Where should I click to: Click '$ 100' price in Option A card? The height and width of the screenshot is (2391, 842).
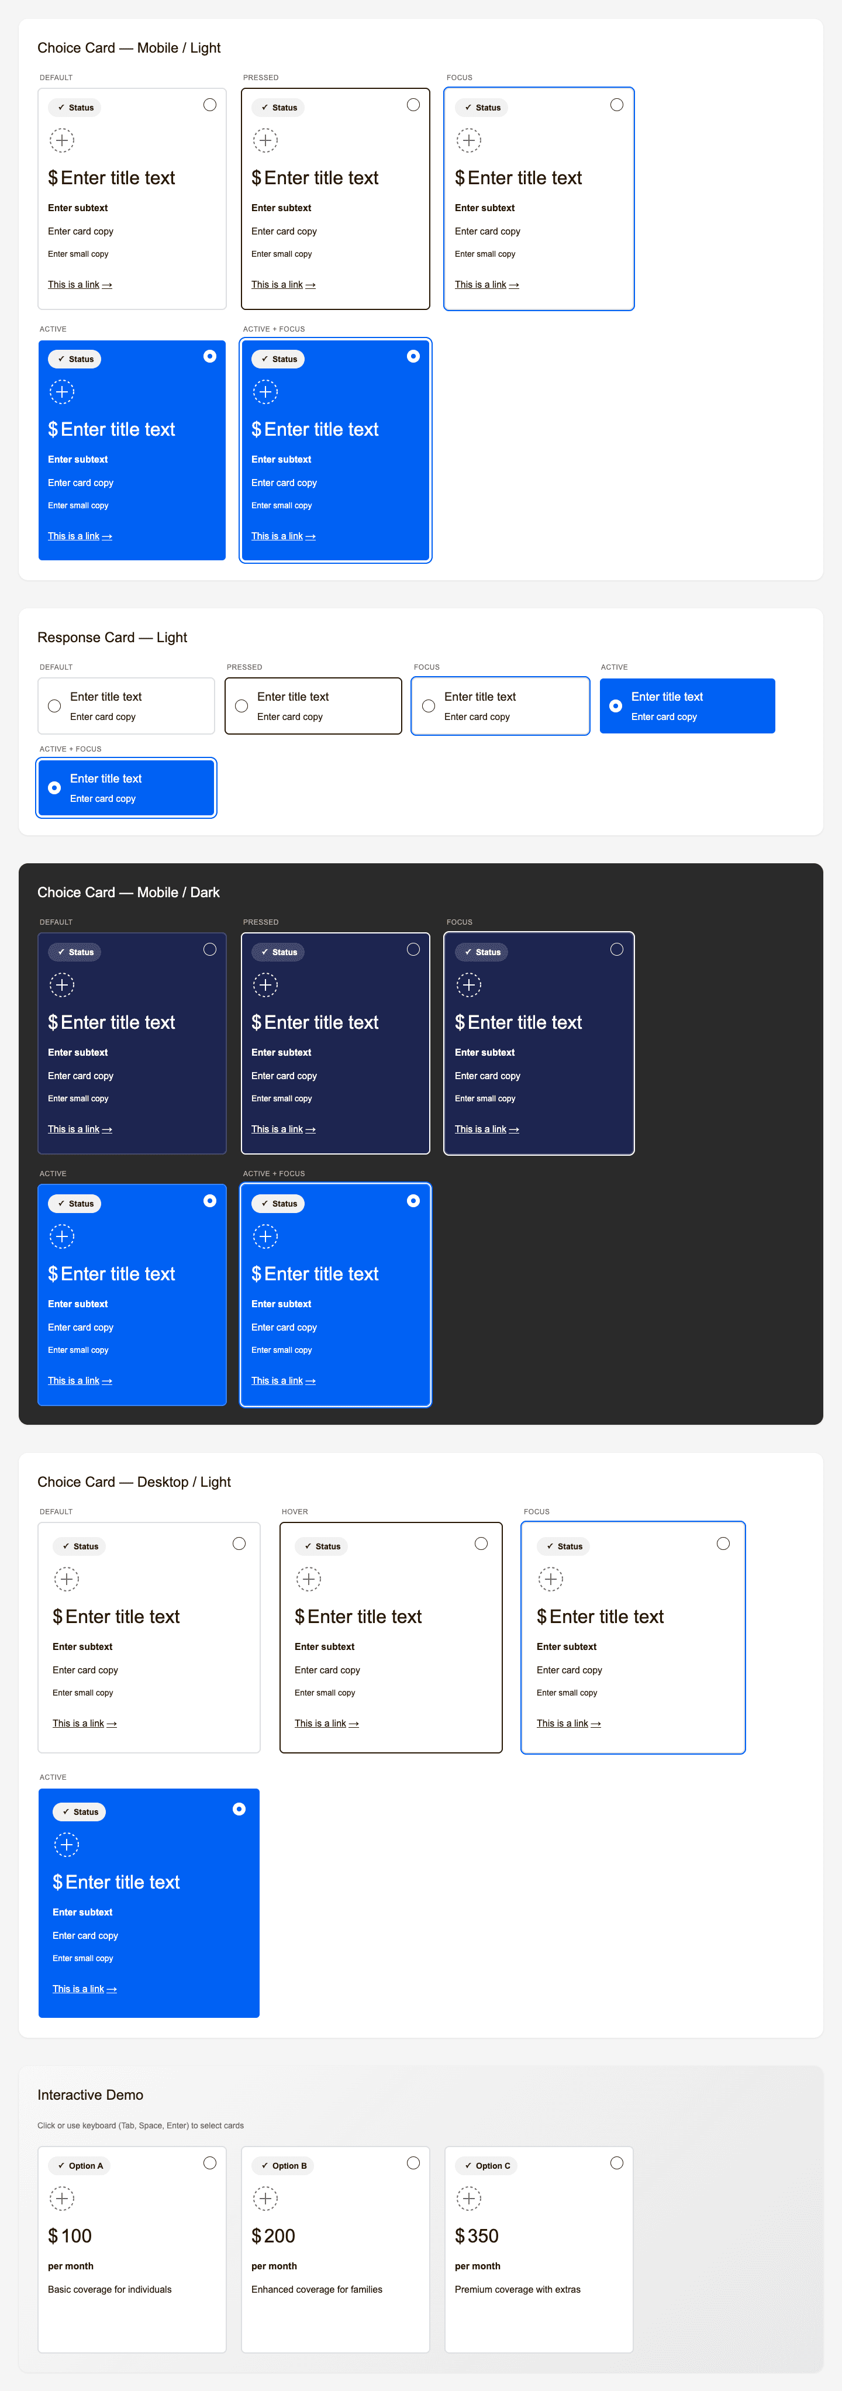click(x=70, y=2237)
